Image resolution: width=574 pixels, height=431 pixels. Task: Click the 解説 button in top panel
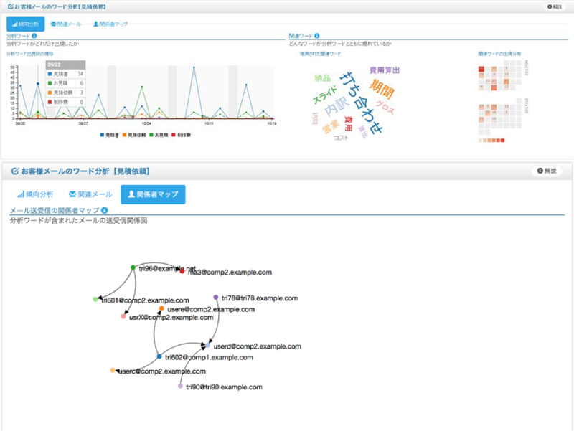point(554,6)
